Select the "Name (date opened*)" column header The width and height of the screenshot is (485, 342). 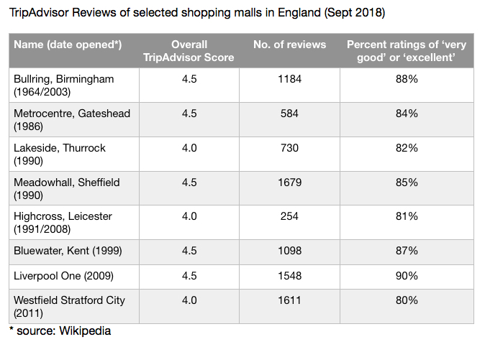click(x=68, y=45)
